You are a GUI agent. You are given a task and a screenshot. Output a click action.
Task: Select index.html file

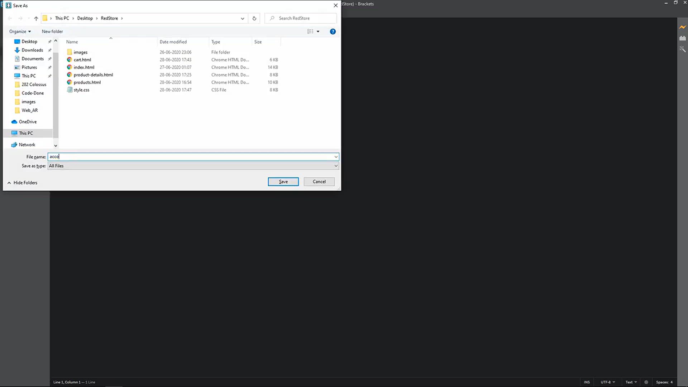84,67
